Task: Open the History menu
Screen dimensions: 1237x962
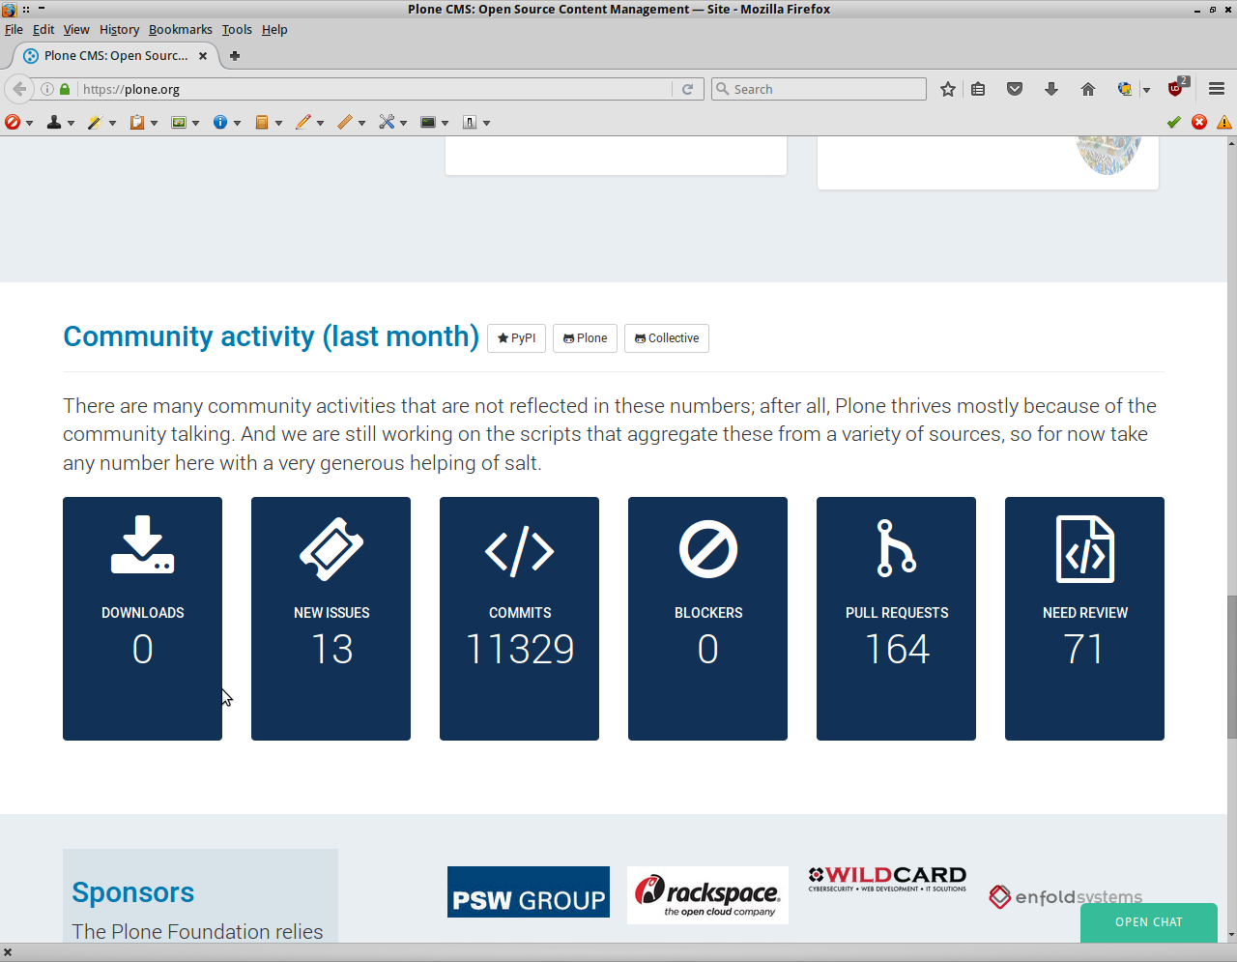Action: click(119, 29)
